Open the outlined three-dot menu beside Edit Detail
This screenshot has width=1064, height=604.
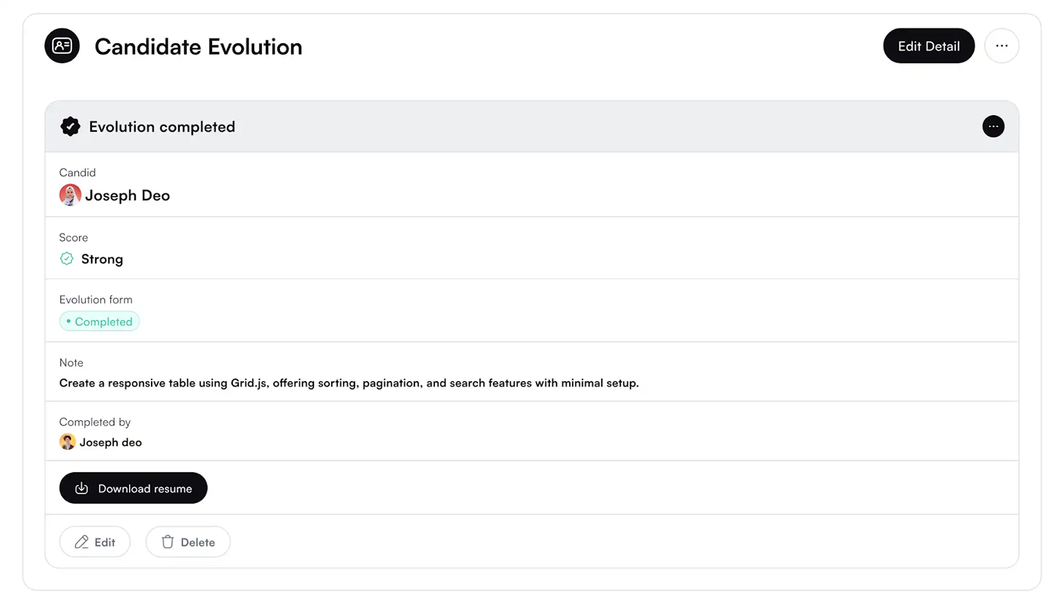pyautogui.click(x=1001, y=46)
